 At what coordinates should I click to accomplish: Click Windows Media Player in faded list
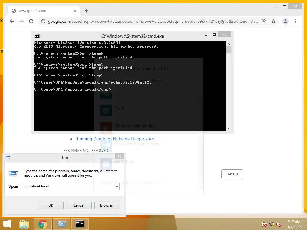click(x=137, y=126)
